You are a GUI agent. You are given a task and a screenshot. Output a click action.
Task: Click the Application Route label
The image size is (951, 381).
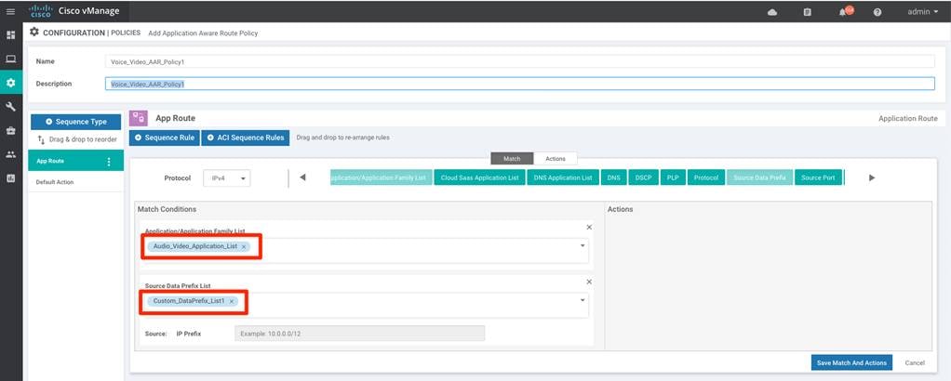(908, 119)
